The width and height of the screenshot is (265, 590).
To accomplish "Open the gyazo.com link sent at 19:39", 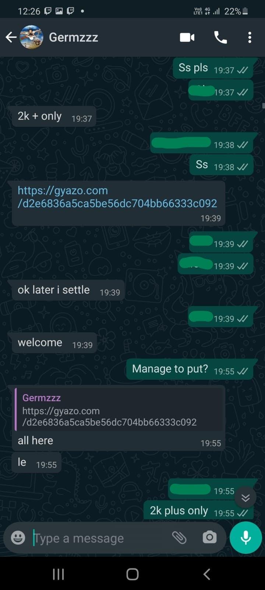I will (x=117, y=197).
